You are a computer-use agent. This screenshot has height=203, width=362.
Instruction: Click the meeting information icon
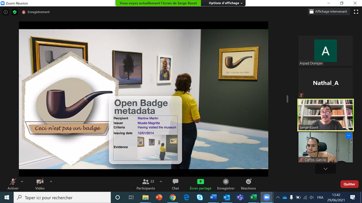(x=6, y=12)
